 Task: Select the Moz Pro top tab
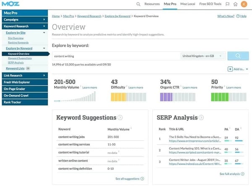coord(170,4)
